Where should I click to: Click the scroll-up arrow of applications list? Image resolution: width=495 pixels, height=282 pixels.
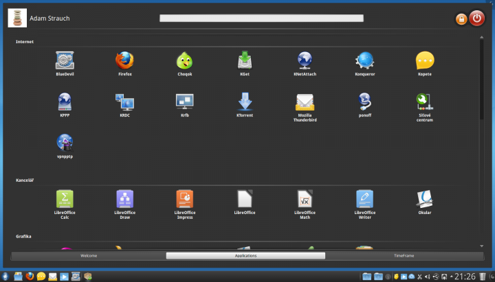pyautogui.click(x=481, y=37)
